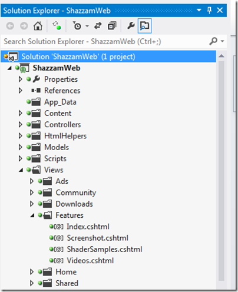Click the Forward navigation arrow in toolbar
Screen dimensions: 238x292
click(24, 26)
